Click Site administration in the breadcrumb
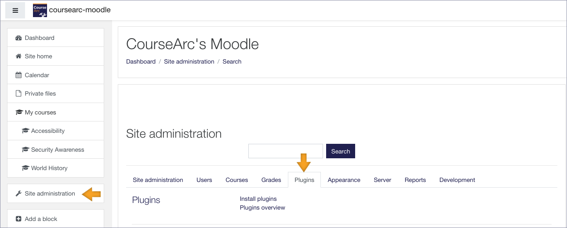Image resolution: width=567 pixels, height=228 pixels. click(x=189, y=61)
